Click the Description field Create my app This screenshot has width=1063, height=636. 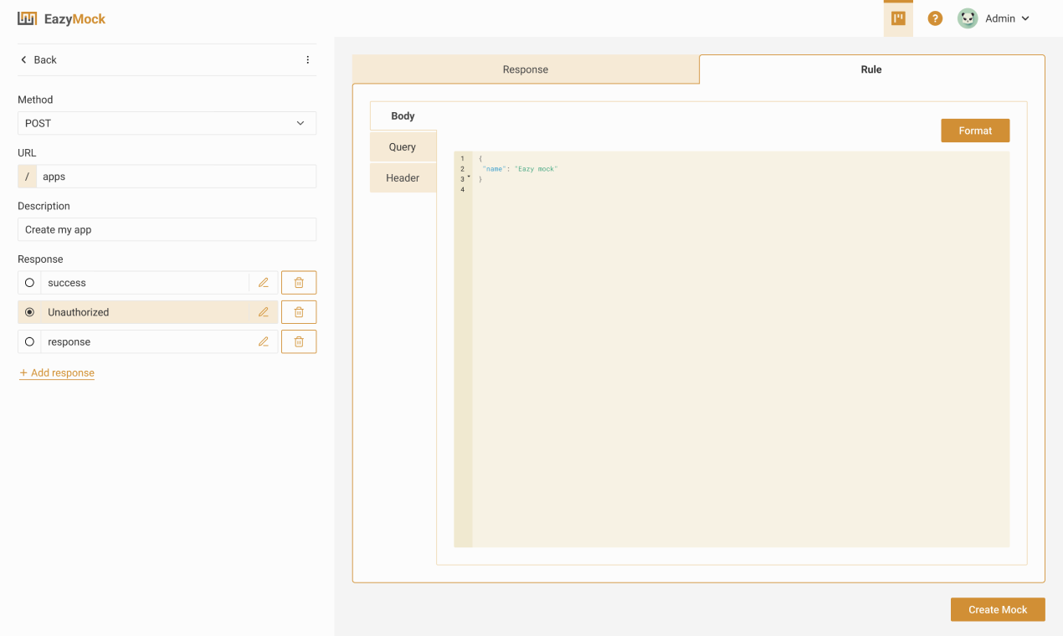(167, 229)
